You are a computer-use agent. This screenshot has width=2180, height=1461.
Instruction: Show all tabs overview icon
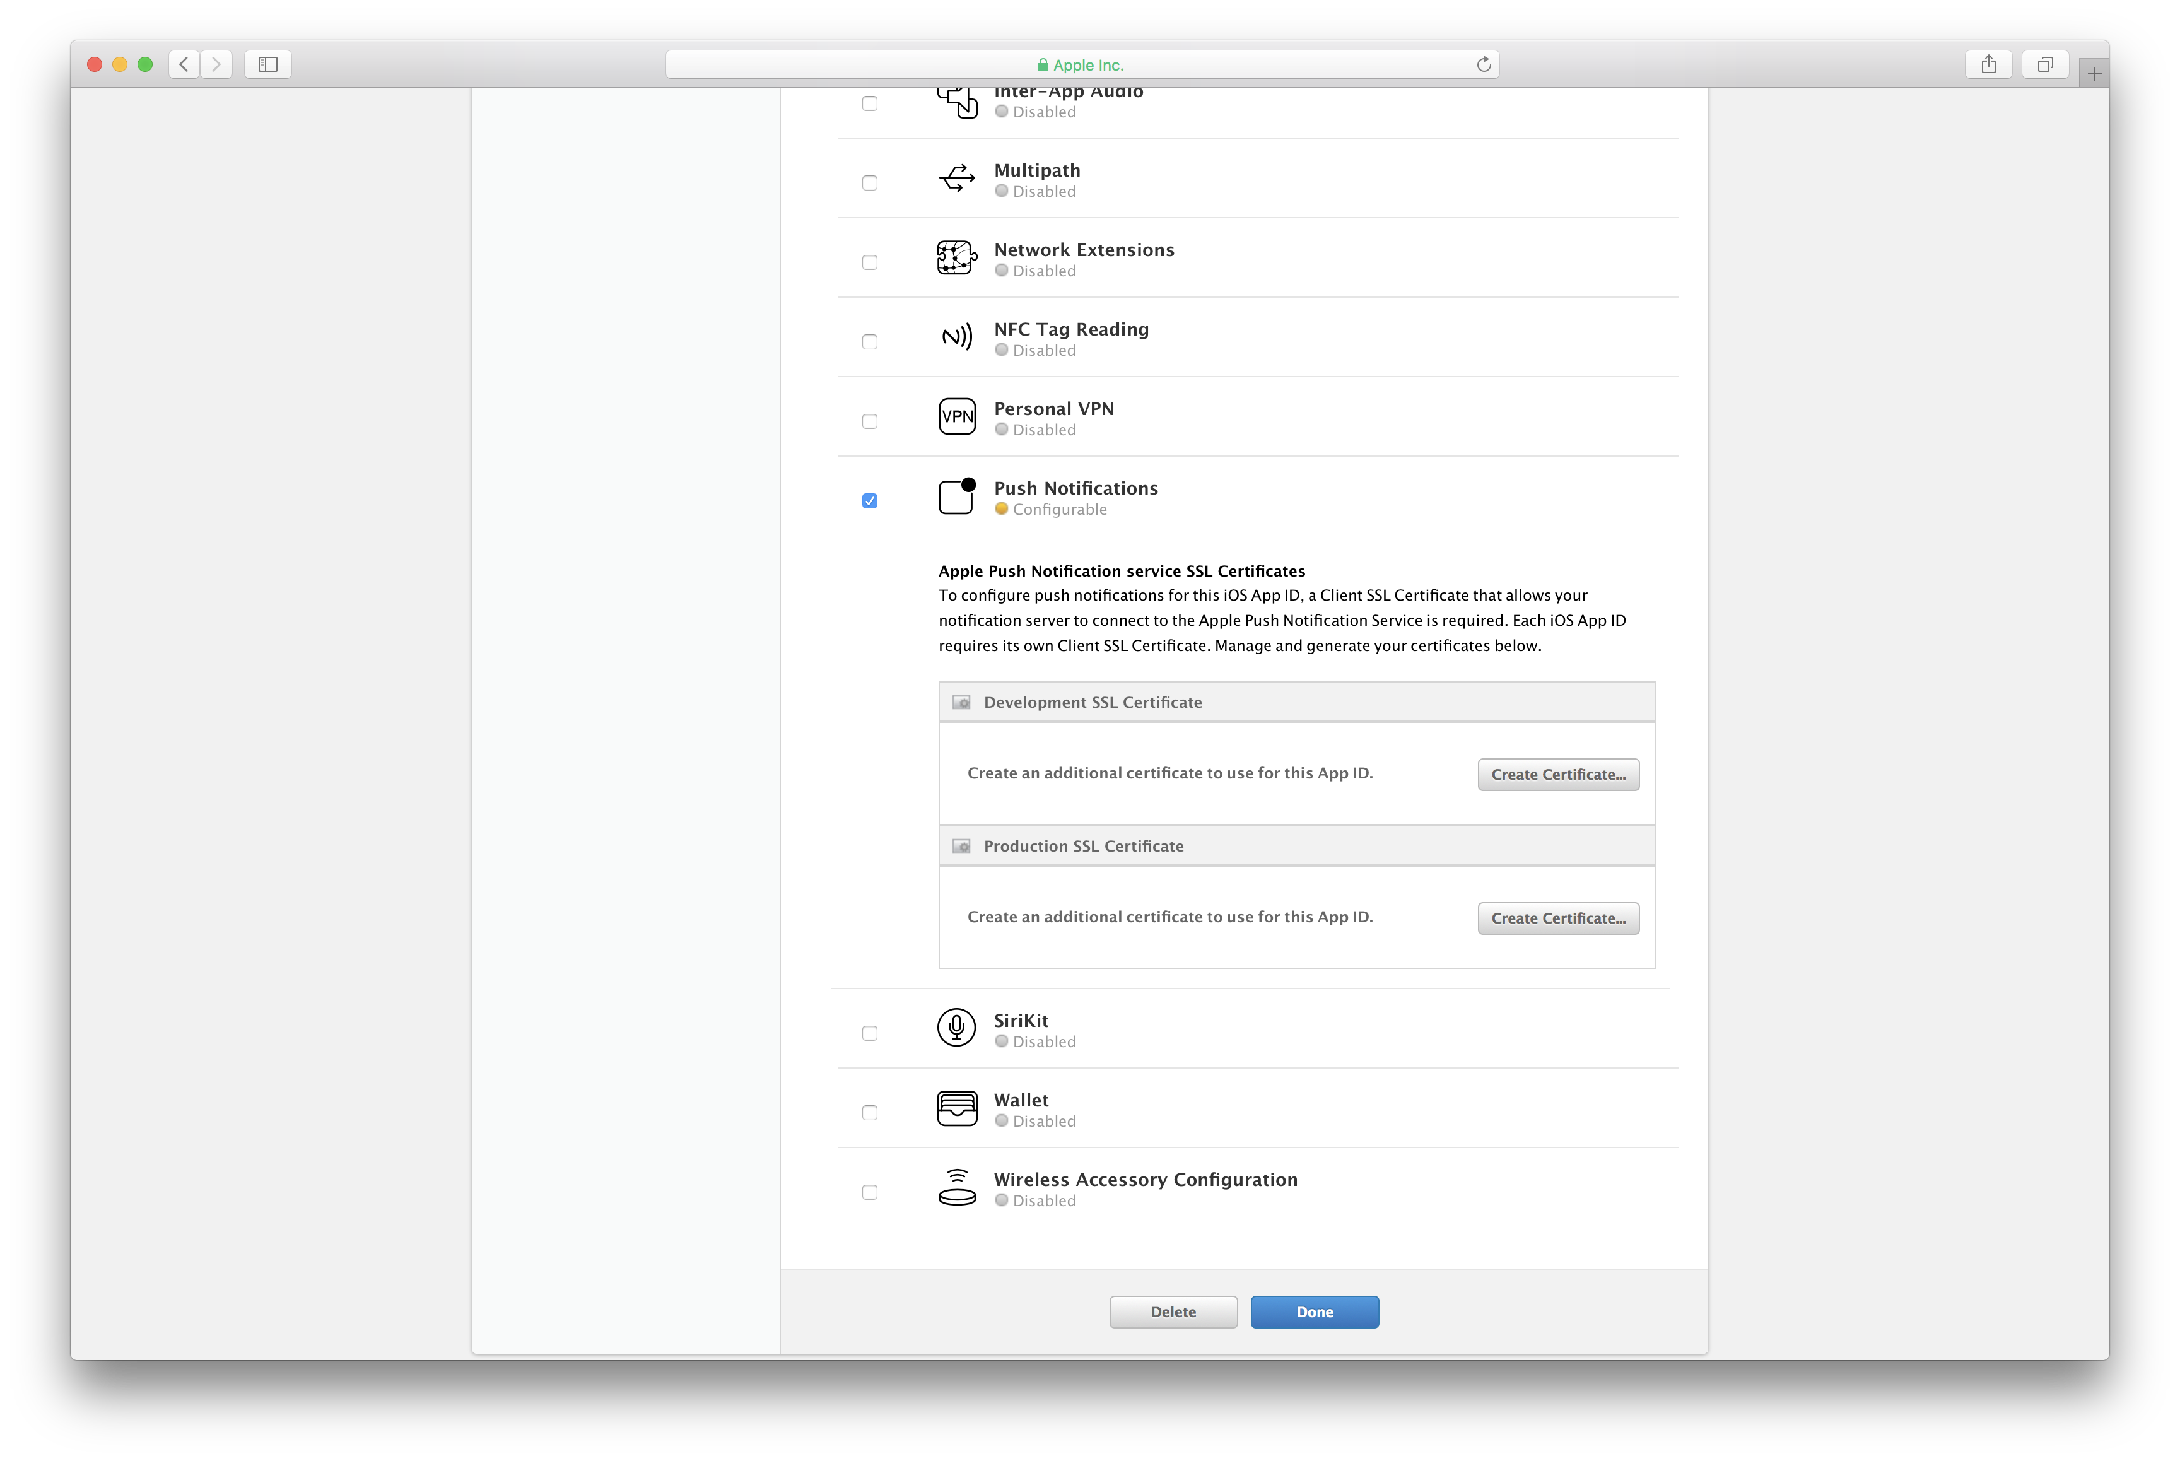[2045, 64]
